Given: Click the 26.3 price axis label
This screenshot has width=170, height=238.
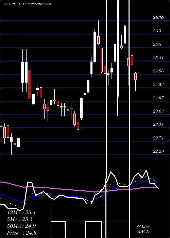Looking at the screenshot, I should pos(157,31).
